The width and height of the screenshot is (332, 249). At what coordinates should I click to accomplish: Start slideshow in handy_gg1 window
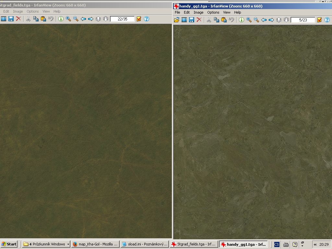pyautogui.click(x=184, y=20)
